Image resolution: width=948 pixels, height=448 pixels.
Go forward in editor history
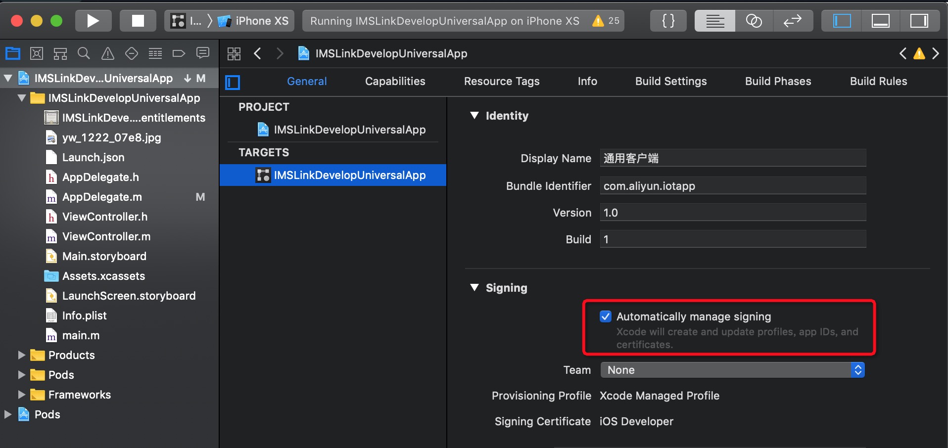coord(280,53)
